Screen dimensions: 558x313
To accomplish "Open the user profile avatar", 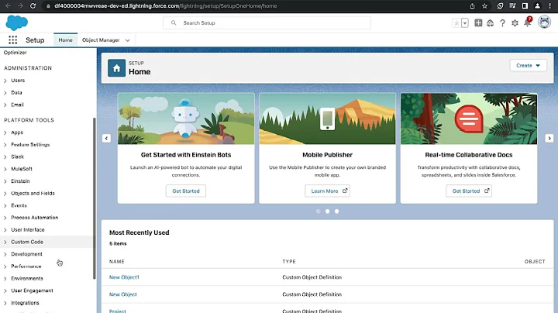I will 544,22.
